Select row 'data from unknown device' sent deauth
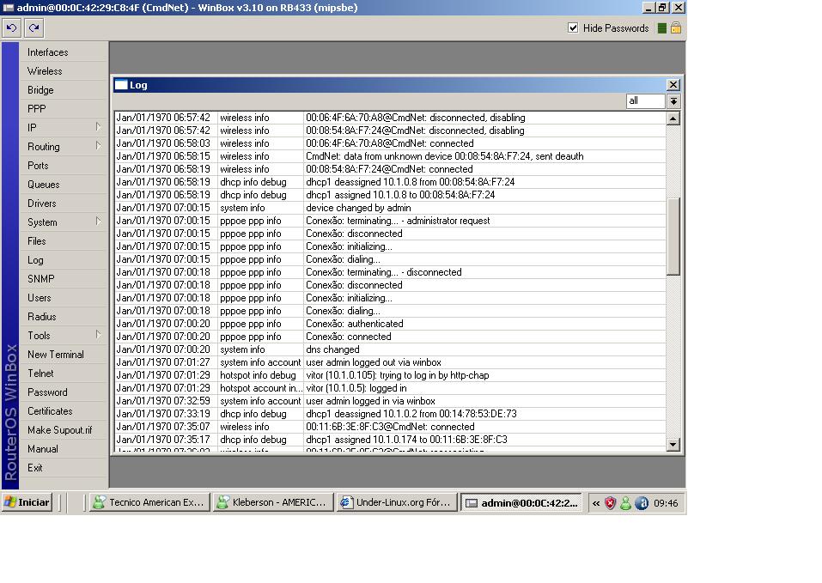This screenshot has width=822, height=583. tap(390, 156)
